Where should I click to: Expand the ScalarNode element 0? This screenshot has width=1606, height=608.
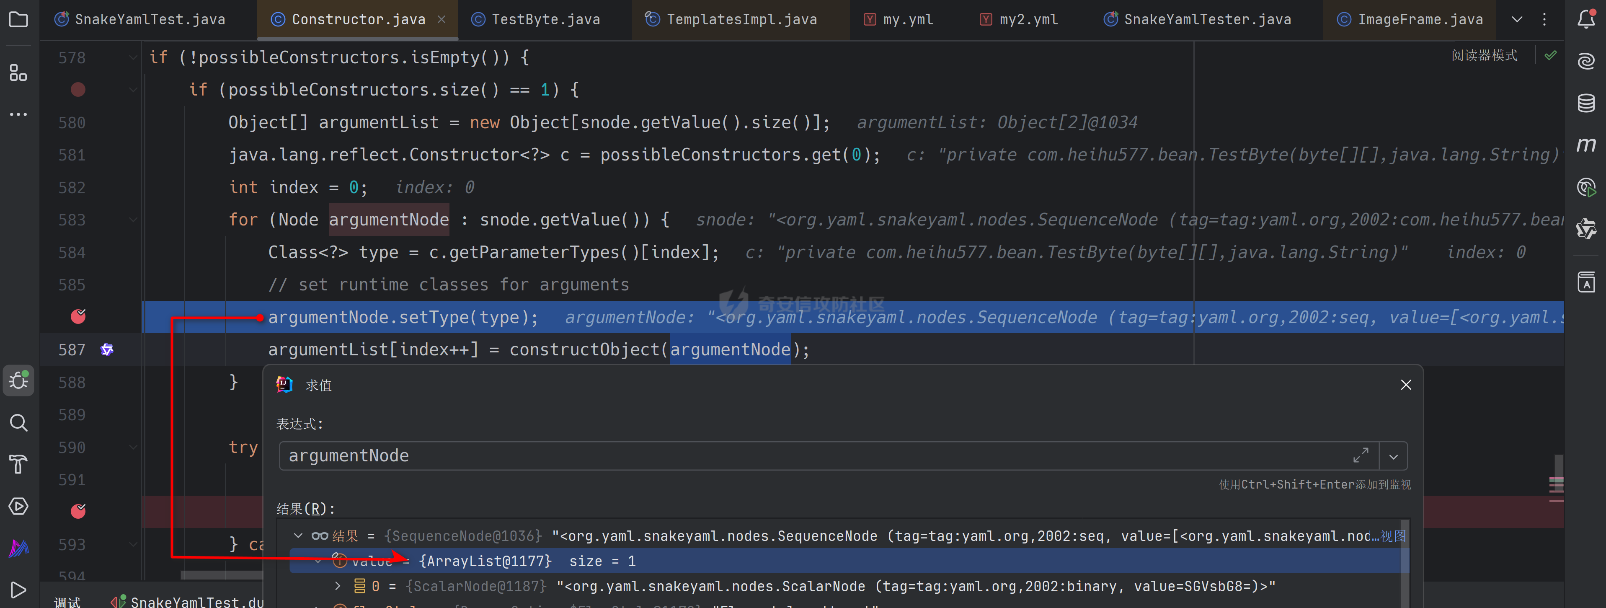pos(337,586)
